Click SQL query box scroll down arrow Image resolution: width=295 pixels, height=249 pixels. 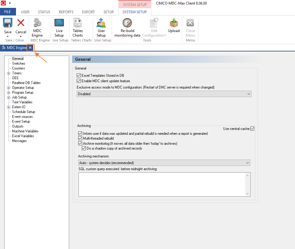(x=247, y=194)
